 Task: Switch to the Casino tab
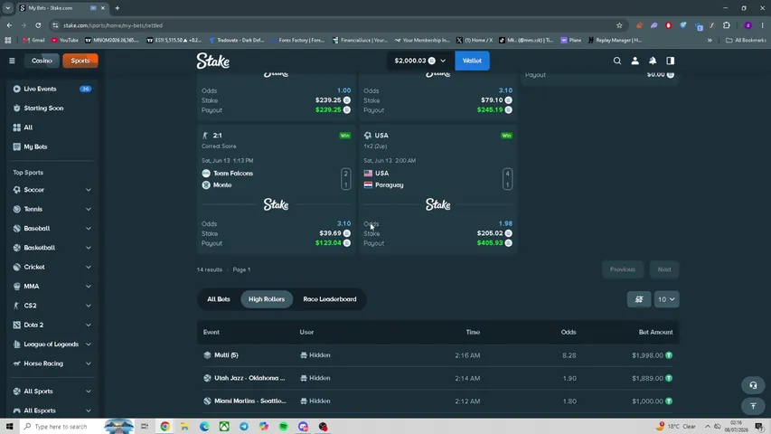coord(42,61)
